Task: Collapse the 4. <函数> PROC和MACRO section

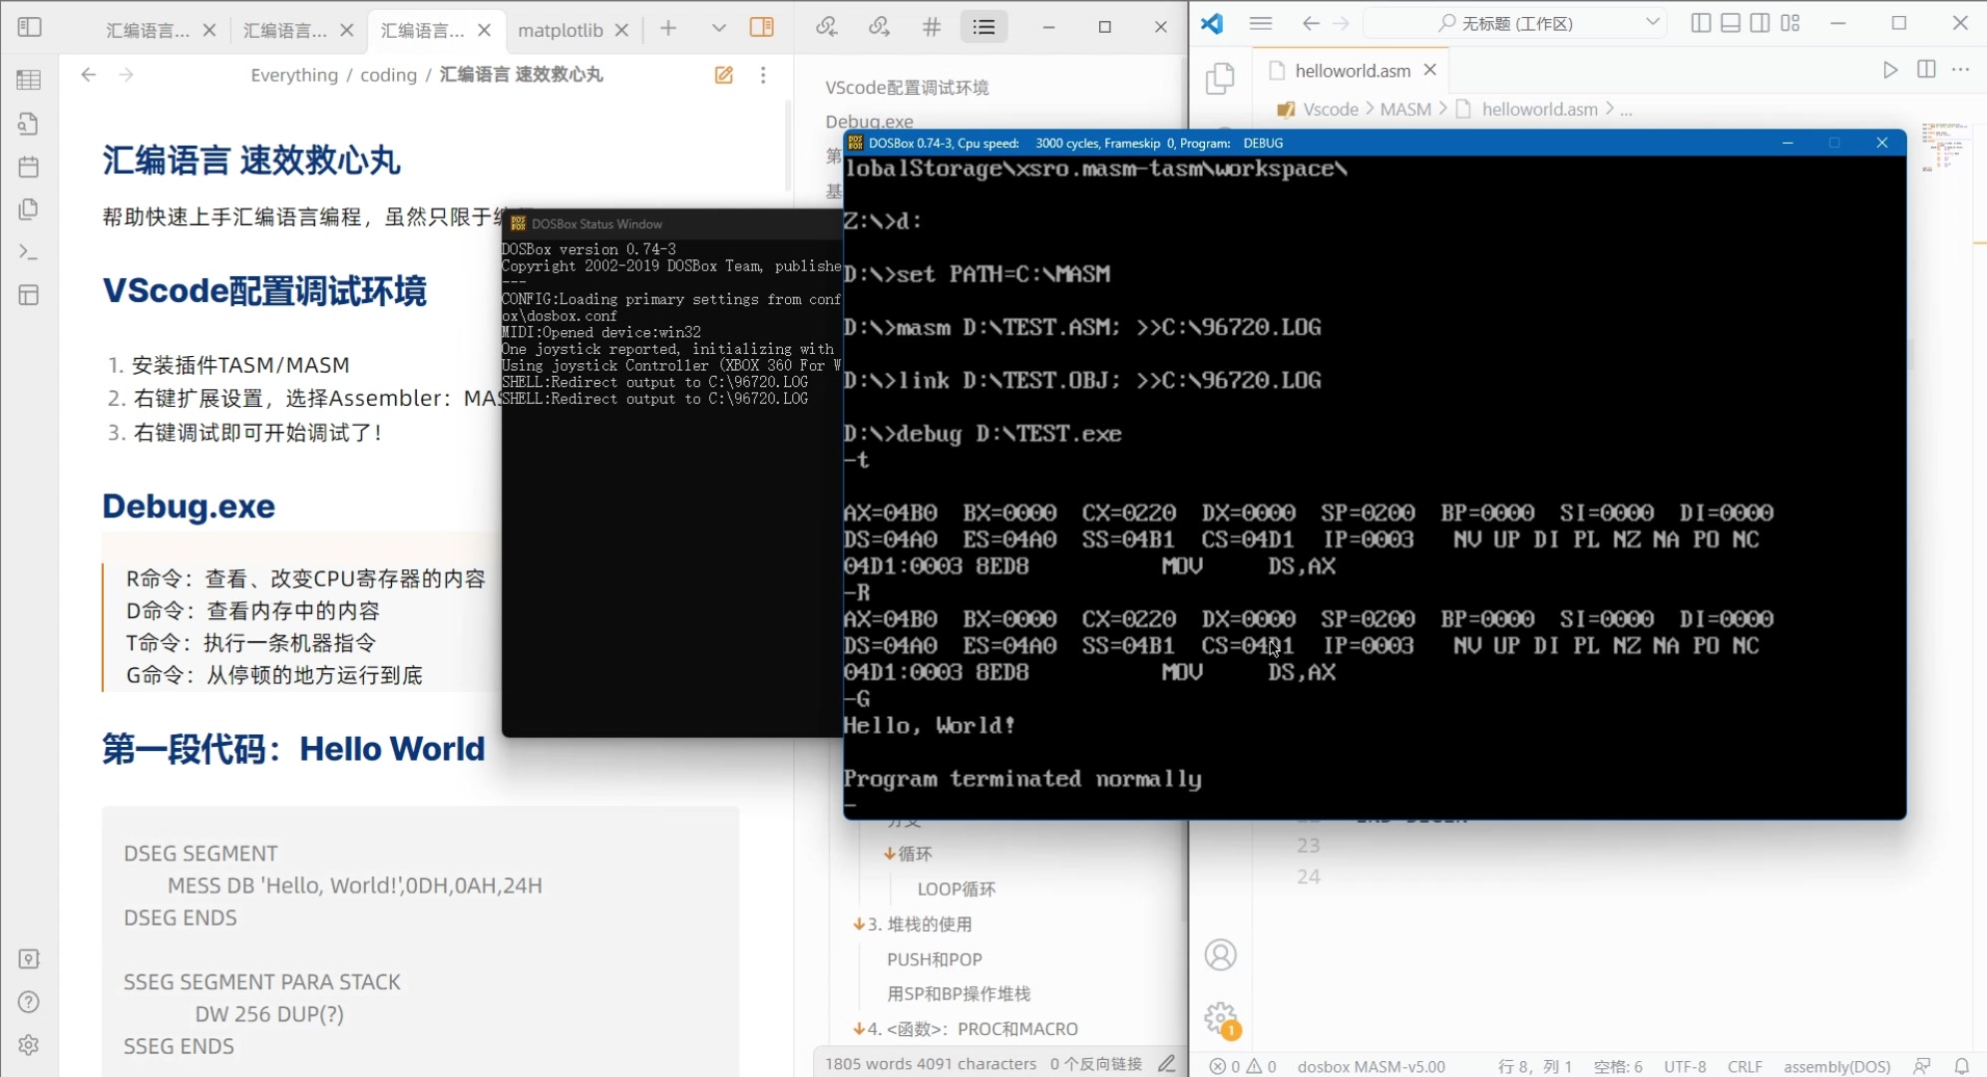Action: pos(859,1029)
